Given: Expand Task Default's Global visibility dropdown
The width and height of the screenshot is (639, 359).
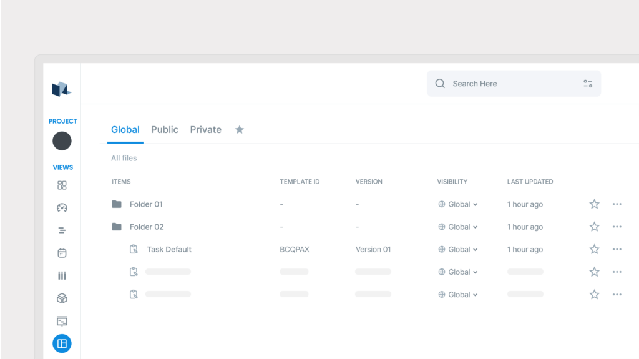Looking at the screenshot, I should [459, 249].
